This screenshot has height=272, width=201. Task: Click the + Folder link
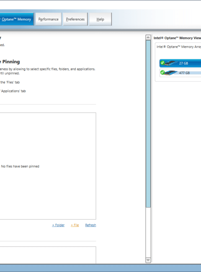tap(58, 225)
